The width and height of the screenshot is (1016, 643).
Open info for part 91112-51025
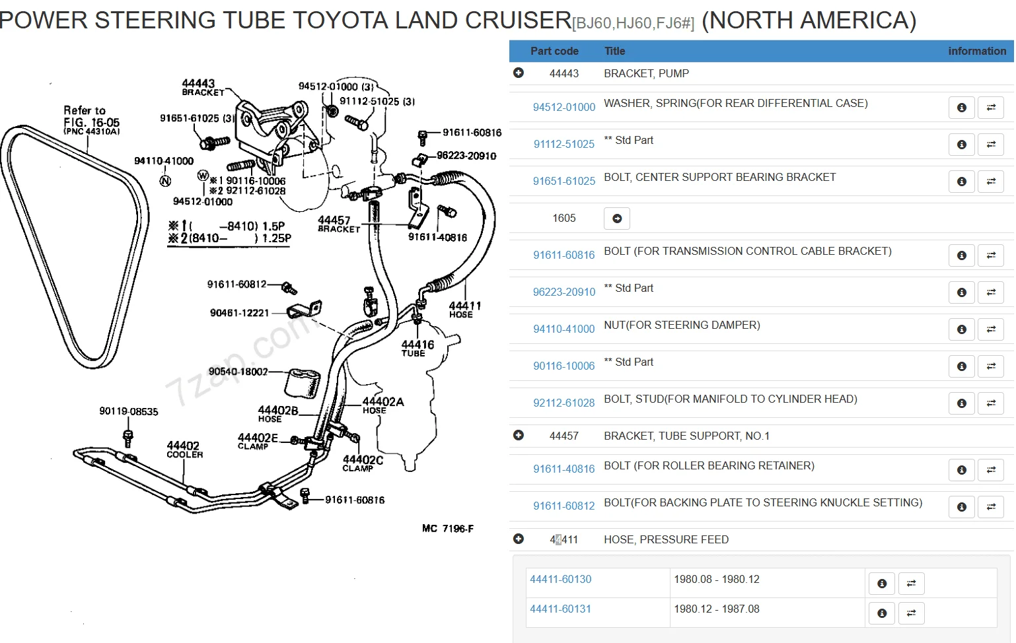962,145
